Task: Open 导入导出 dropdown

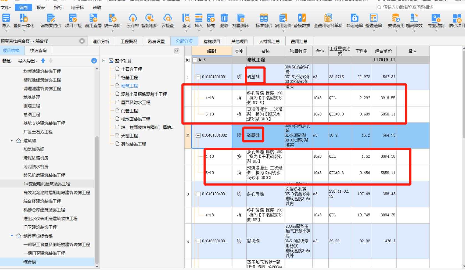Action: (27, 61)
